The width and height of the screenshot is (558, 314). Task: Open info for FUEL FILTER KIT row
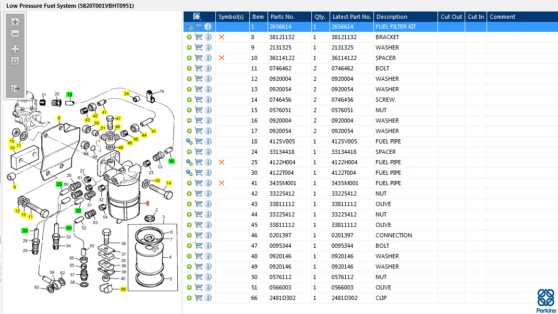point(208,27)
